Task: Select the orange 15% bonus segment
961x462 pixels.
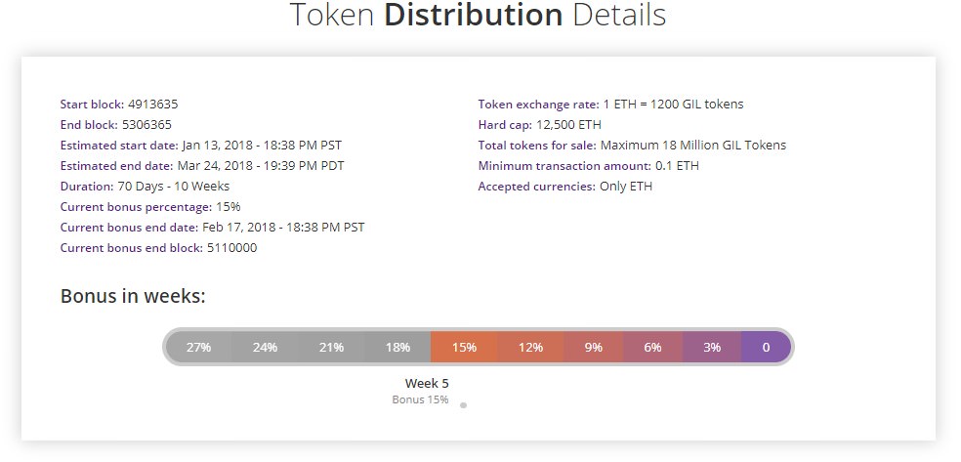Action: coord(464,347)
